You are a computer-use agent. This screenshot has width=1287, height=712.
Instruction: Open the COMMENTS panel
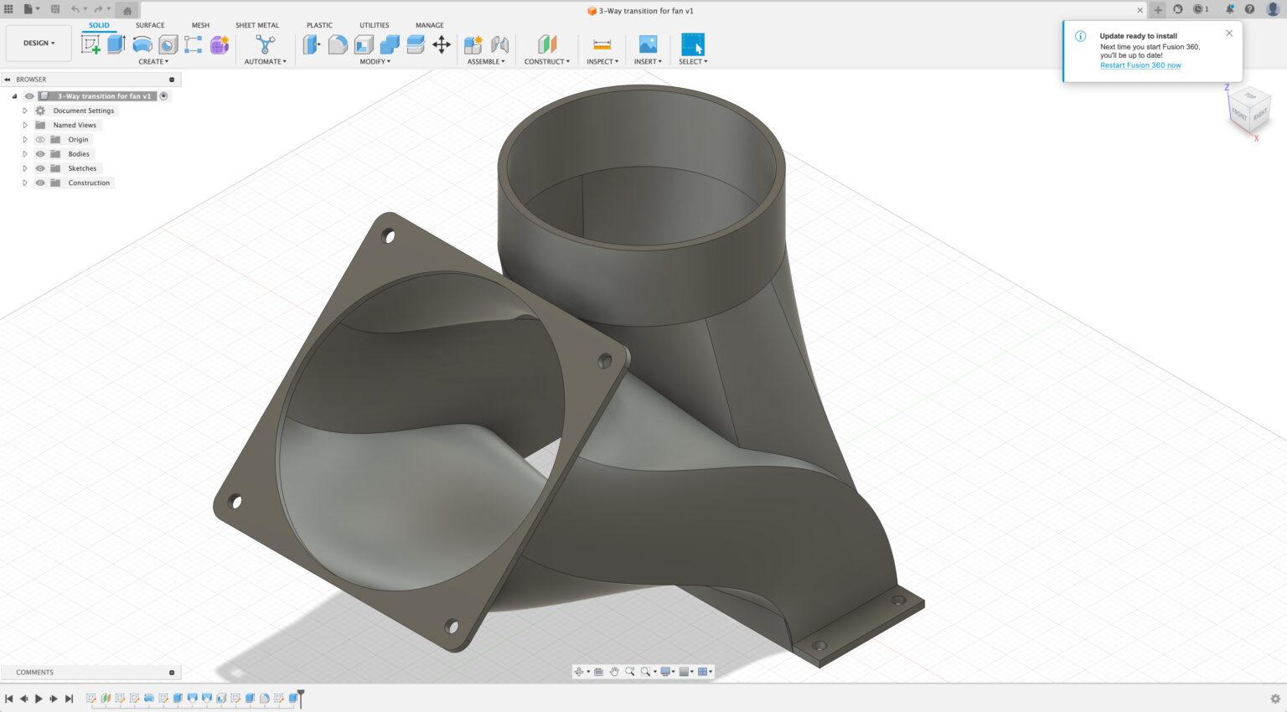34,672
